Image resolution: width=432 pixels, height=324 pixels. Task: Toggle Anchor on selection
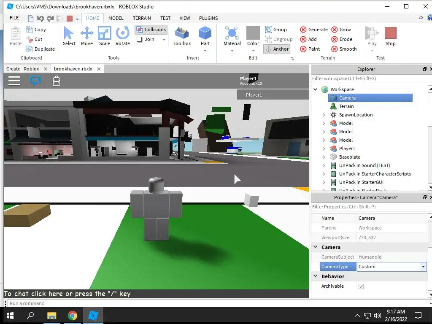tap(277, 49)
